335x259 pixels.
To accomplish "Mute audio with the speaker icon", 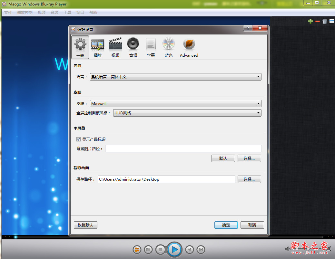I will pos(288,249).
